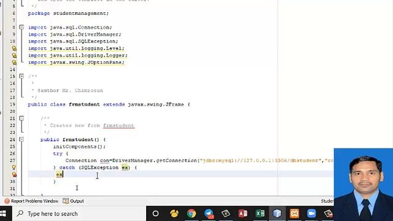The height and width of the screenshot is (221, 393).
Task: Click the error hint icon beside the ex line
Action: click(x=14, y=174)
